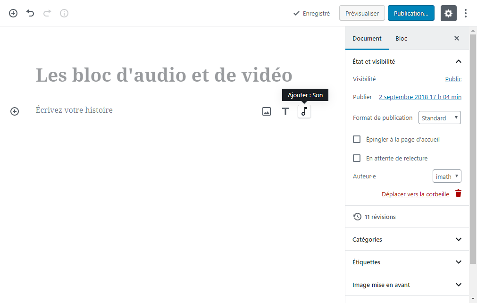The height and width of the screenshot is (303, 477).
Task: Undo the last change
Action: (x=30, y=13)
